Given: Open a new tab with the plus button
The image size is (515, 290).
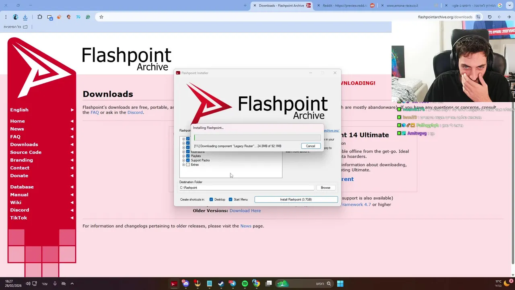Looking at the screenshot, I should click(x=245, y=6).
